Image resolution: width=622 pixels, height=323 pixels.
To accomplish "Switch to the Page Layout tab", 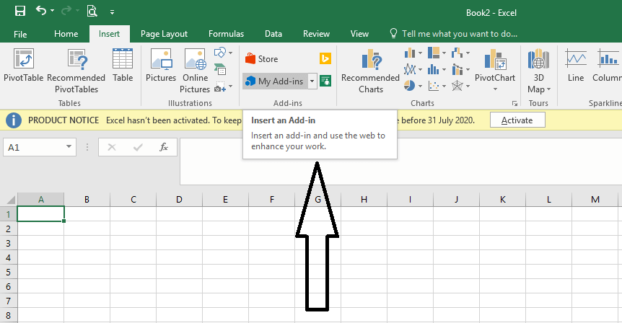I will click(x=164, y=34).
